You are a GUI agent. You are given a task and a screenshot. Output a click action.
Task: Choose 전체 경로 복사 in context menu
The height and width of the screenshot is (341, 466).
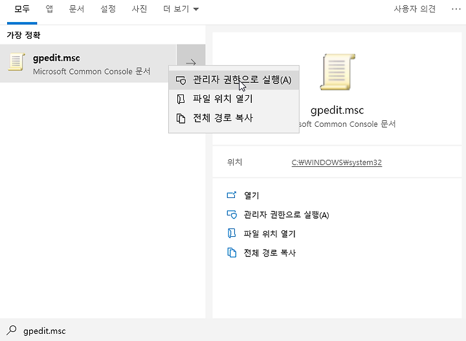[234, 118]
